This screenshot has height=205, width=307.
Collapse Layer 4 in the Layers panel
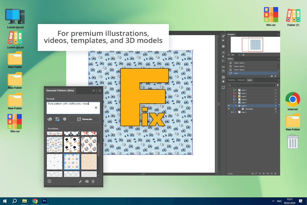(236, 106)
